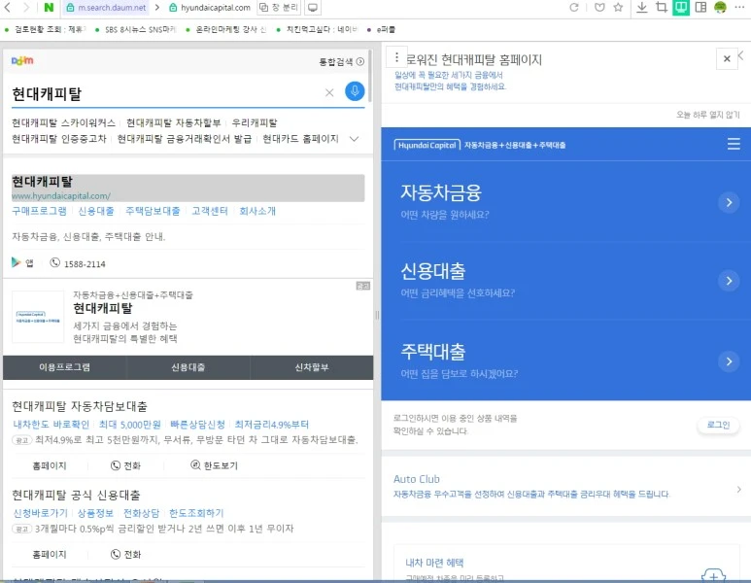Viewport: 751px width, 583px height.
Task: Open the www.hyundaicapital.com/ result link
Action: tap(61, 196)
